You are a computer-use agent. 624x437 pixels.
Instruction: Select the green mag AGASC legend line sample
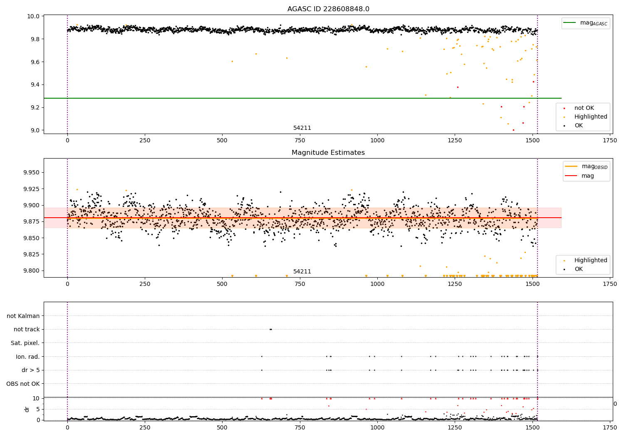point(570,23)
